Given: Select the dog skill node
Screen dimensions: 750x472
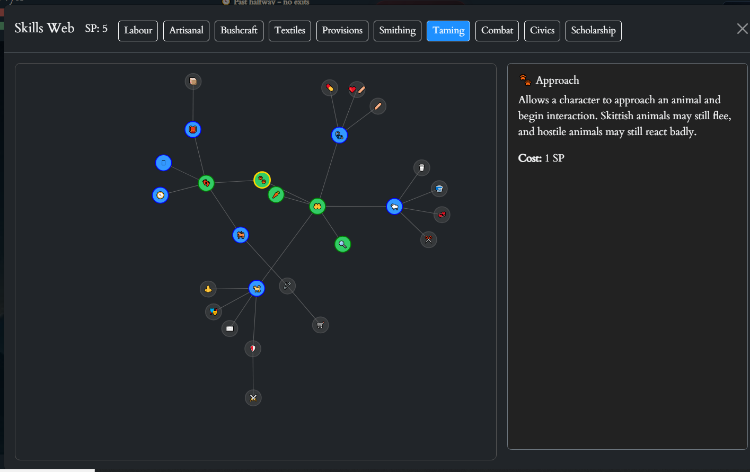Looking at the screenshot, I should point(257,289).
